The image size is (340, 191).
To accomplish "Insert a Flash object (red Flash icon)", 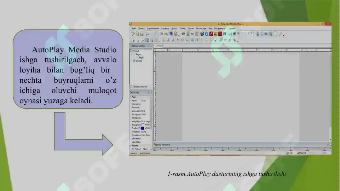I will click(211, 34).
